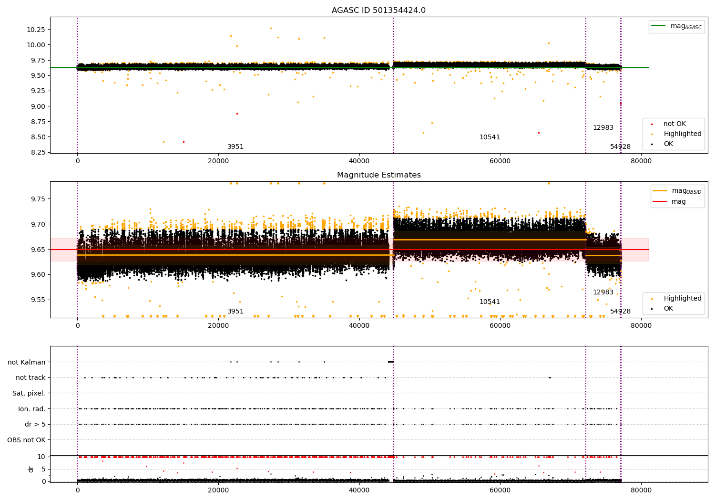The height and width of the screenshot is (501, 715).
Task: Click the 9.25 y-axis tick label
Action: click(x=38, y=91)
